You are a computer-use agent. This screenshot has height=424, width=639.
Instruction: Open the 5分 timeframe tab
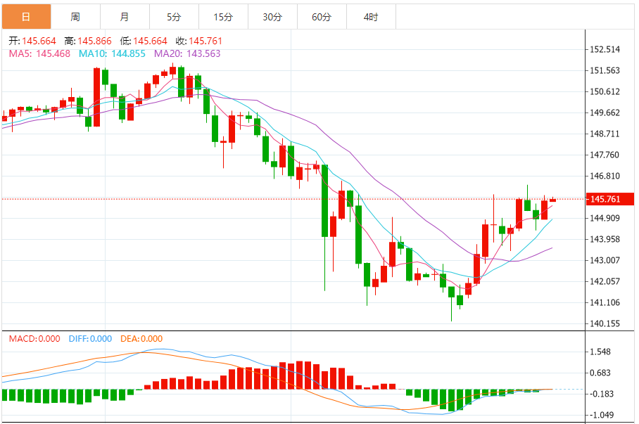coord(174,17)
